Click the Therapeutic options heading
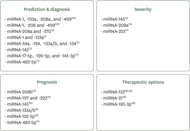Viewport: 190px width, 131px height. tap(143, 82)
